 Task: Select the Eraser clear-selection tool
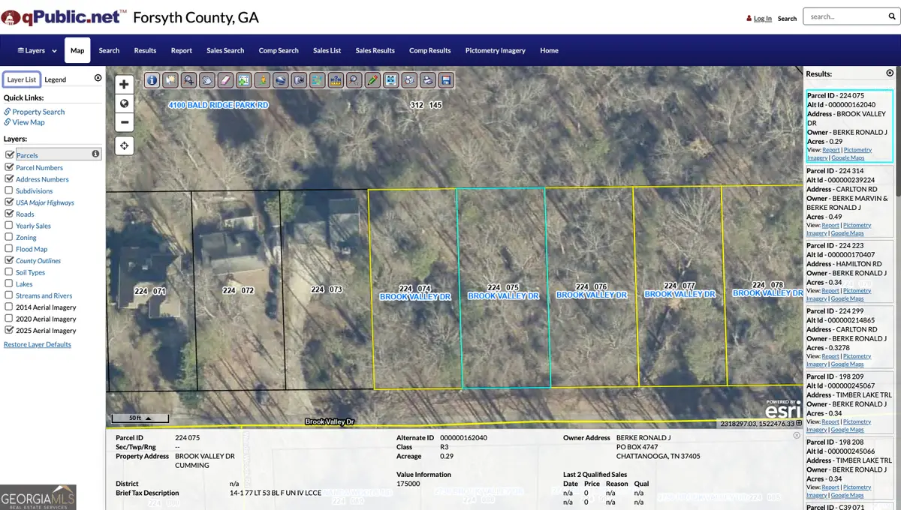coord(225,79)
